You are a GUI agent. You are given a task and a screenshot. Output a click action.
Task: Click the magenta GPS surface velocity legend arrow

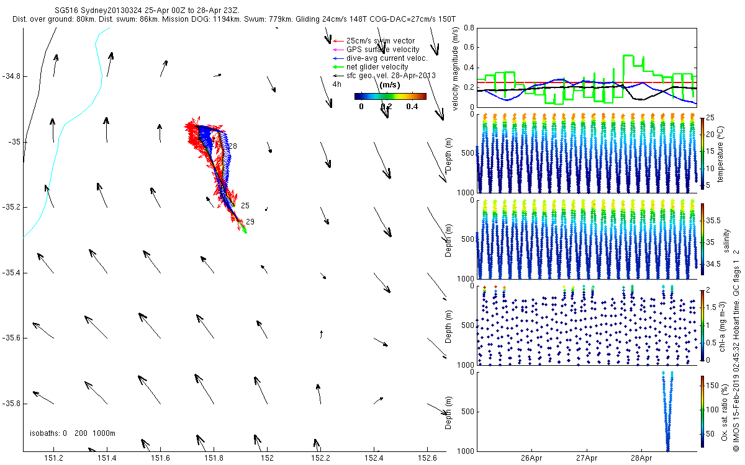coord(338,50)
